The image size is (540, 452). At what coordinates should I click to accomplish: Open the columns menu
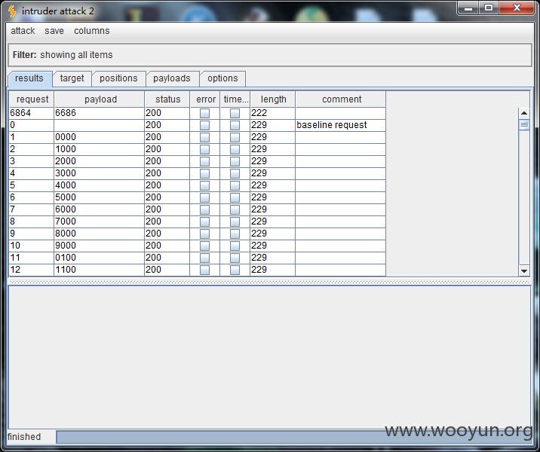tap(91, 31)
